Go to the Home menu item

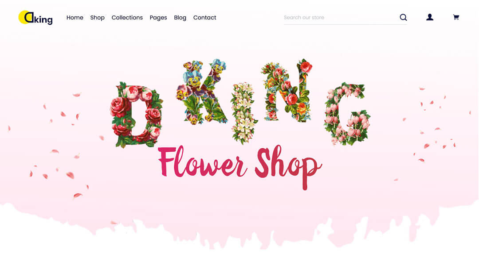[75, 18]
